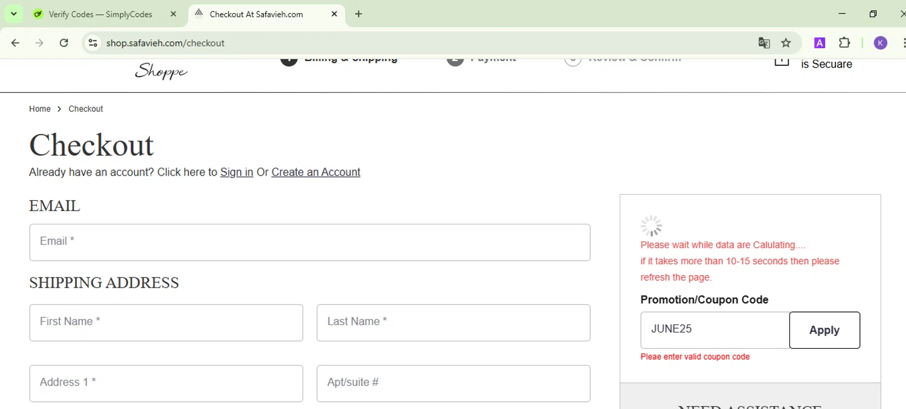The image size is (906, 409).
Task: Translate this page icon
Action: 764,43
